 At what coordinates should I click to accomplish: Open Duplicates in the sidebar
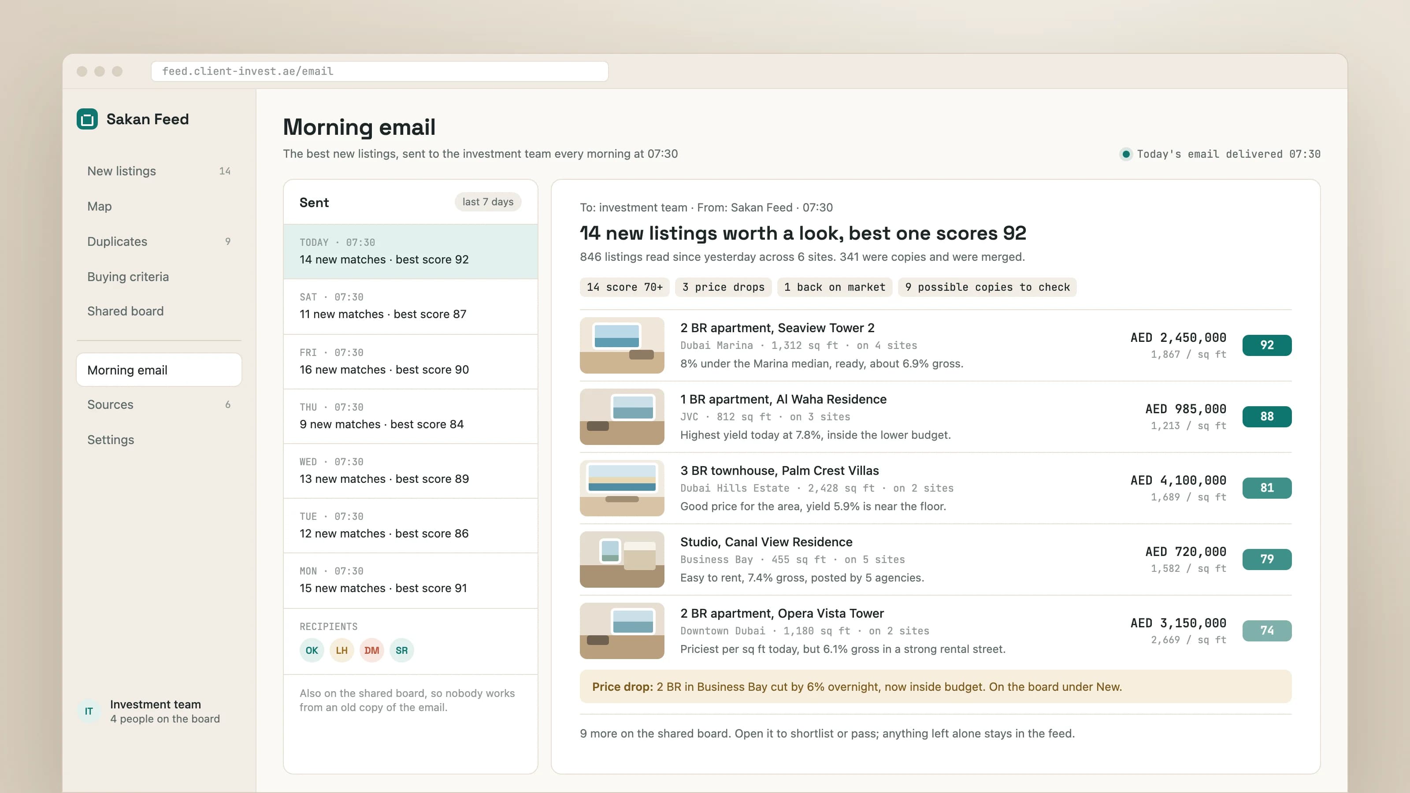[159, 241]
